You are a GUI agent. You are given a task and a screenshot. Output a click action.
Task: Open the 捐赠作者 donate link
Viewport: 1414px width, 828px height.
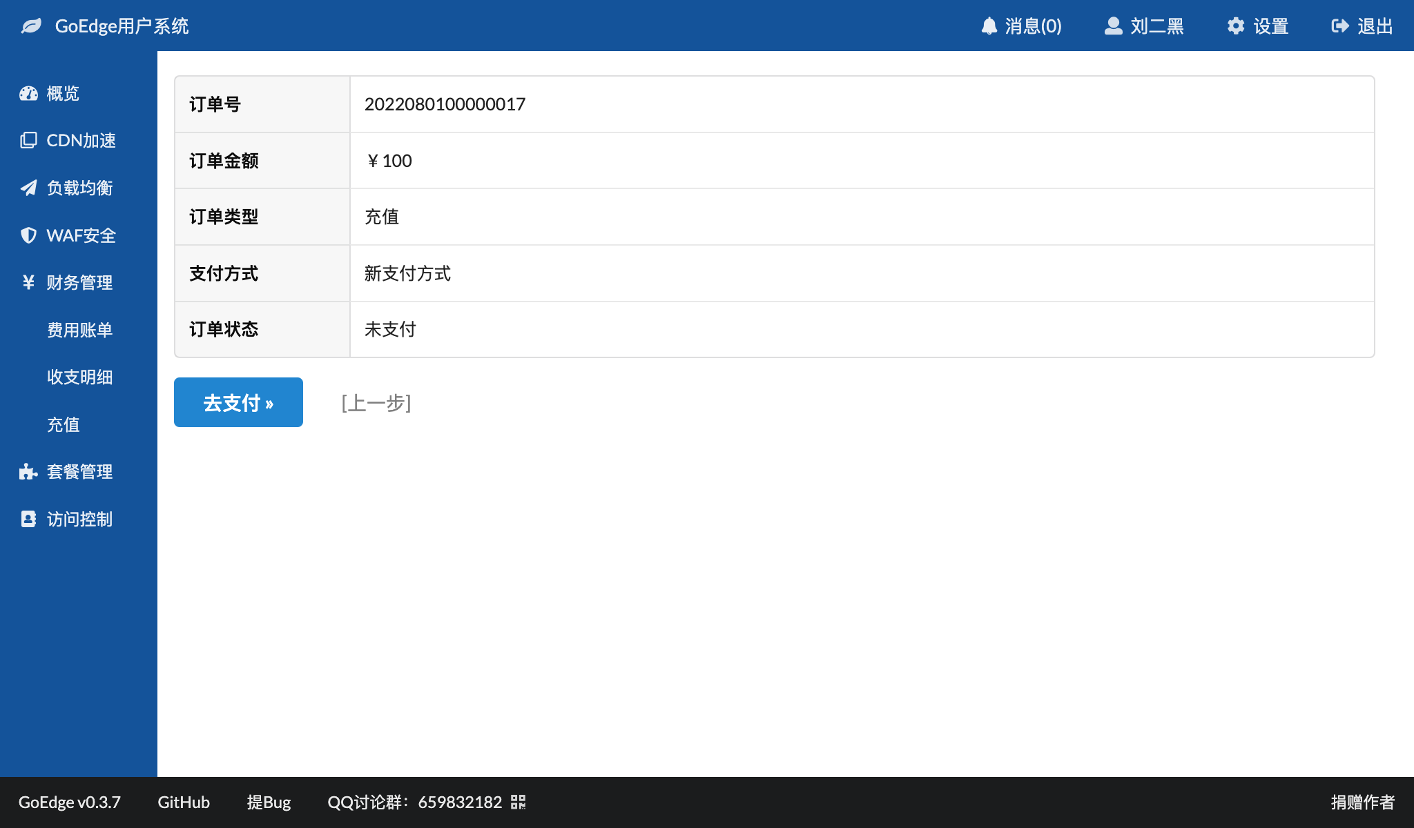pyautogui.click(x=1363, y=802)
